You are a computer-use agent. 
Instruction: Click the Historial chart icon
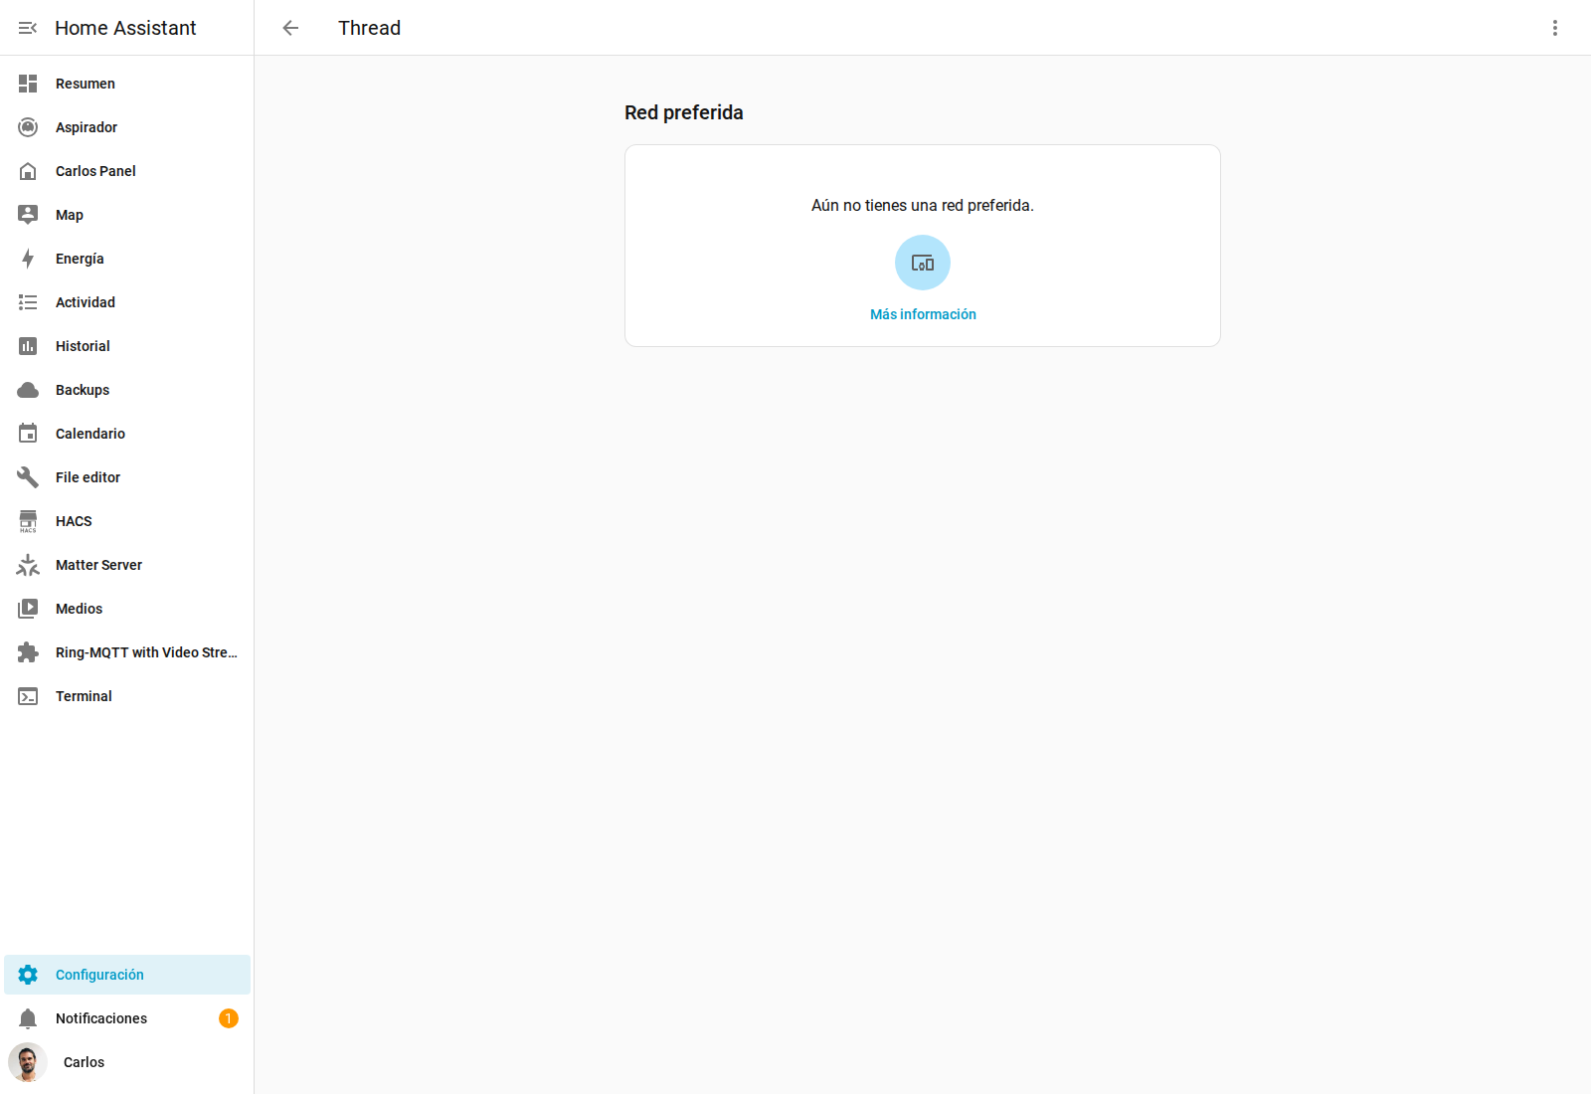[x=28, y=346]
